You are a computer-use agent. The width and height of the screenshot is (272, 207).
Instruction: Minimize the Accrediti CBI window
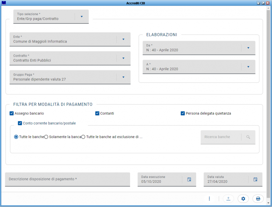[x=259, y=3]
